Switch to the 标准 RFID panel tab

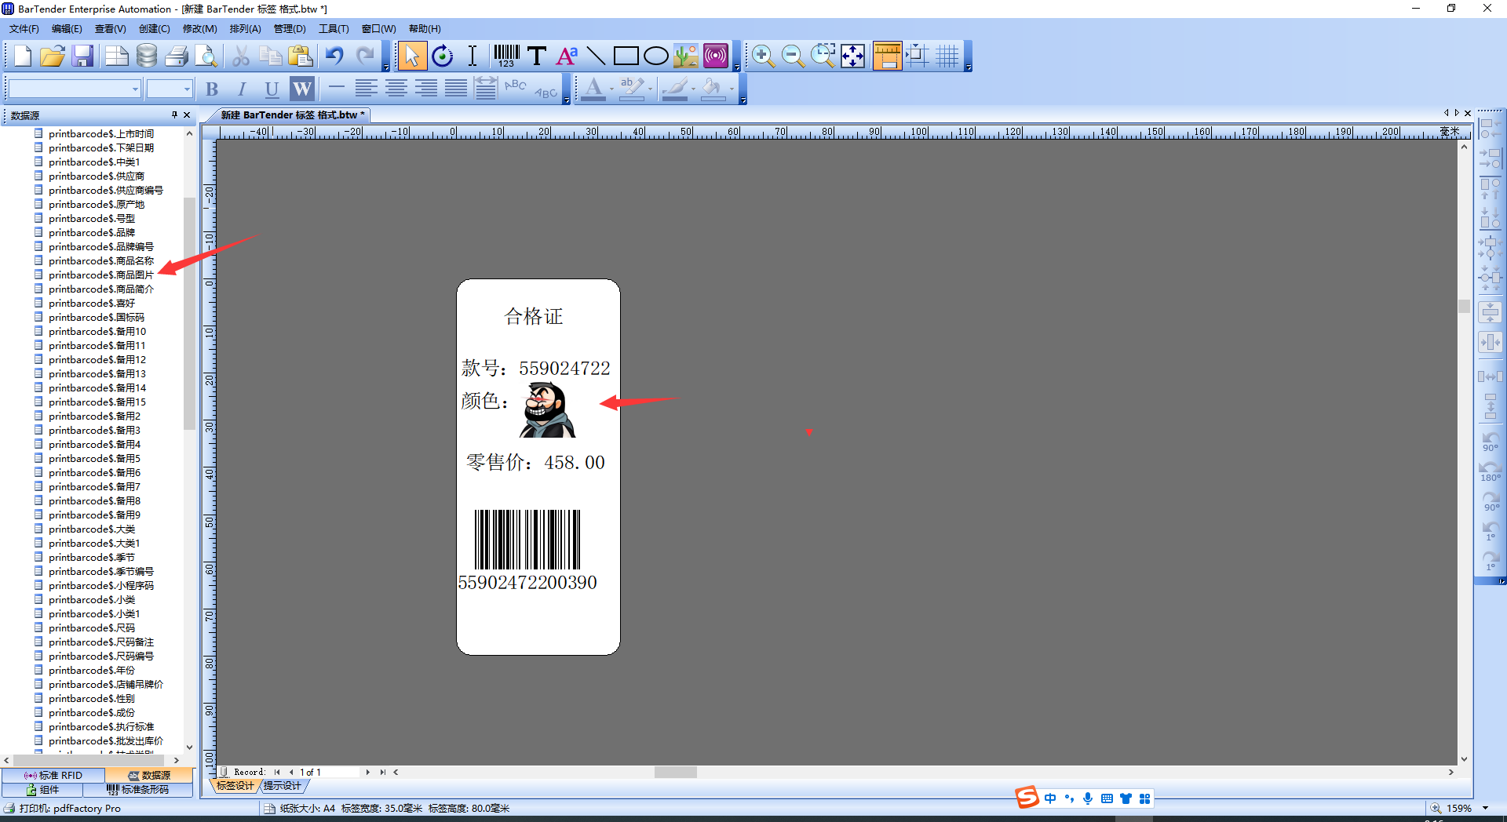point(53,776)
